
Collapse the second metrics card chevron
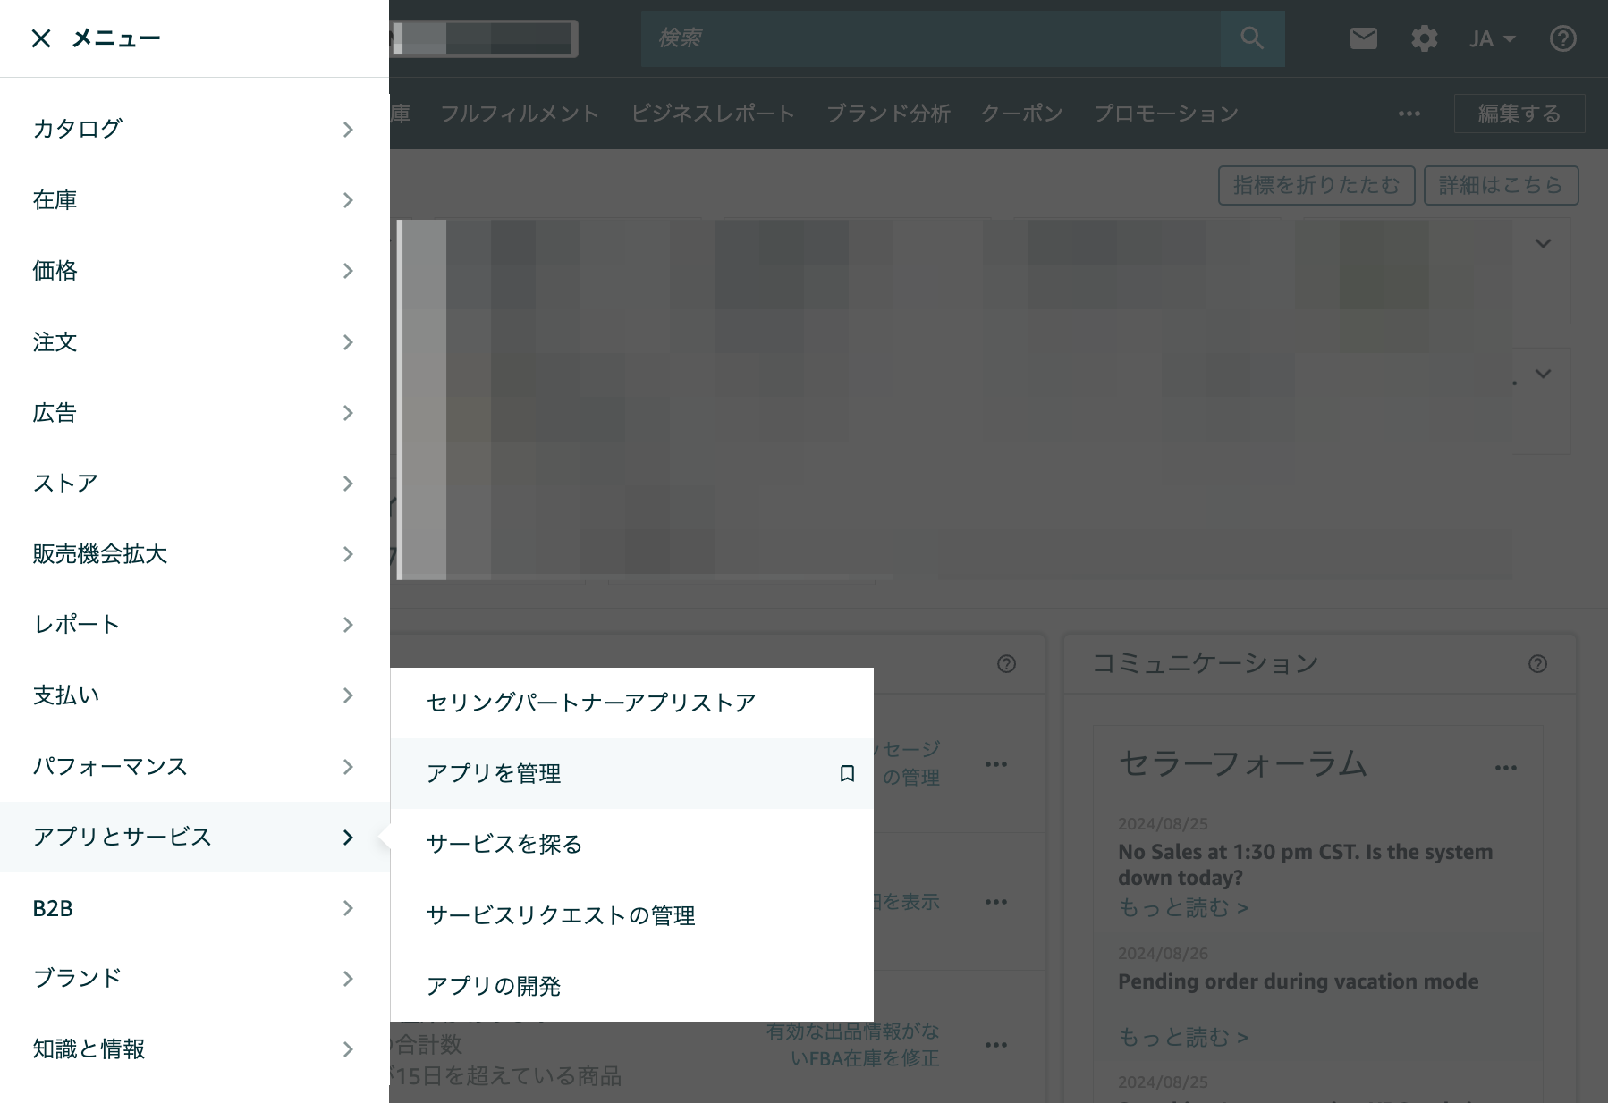[x=1543, y=374]
